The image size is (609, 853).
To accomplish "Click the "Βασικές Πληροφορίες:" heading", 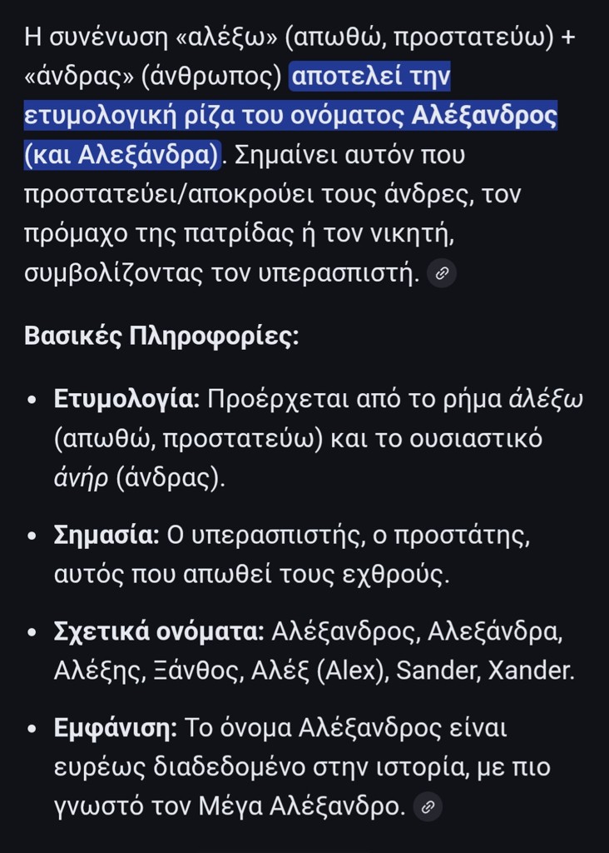I will [x=162, y=336].
